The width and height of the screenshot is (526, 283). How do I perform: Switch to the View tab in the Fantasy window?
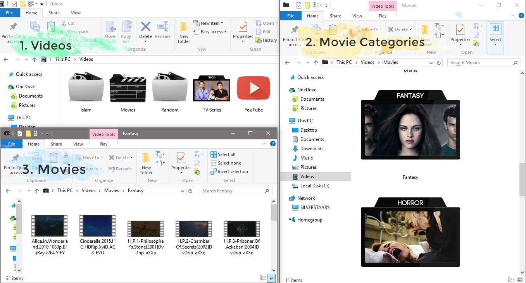78,144
